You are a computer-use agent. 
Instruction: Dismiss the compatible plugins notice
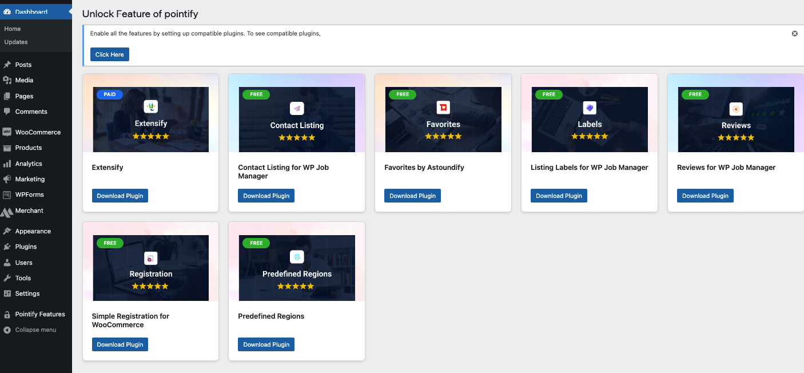pos(794,33)
